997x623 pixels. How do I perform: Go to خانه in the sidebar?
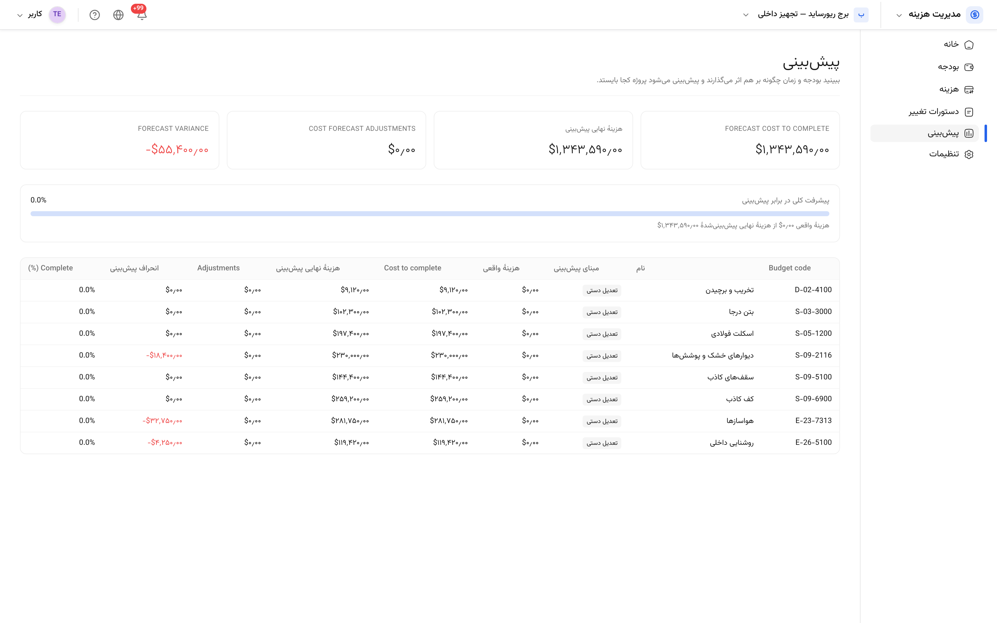924,45
